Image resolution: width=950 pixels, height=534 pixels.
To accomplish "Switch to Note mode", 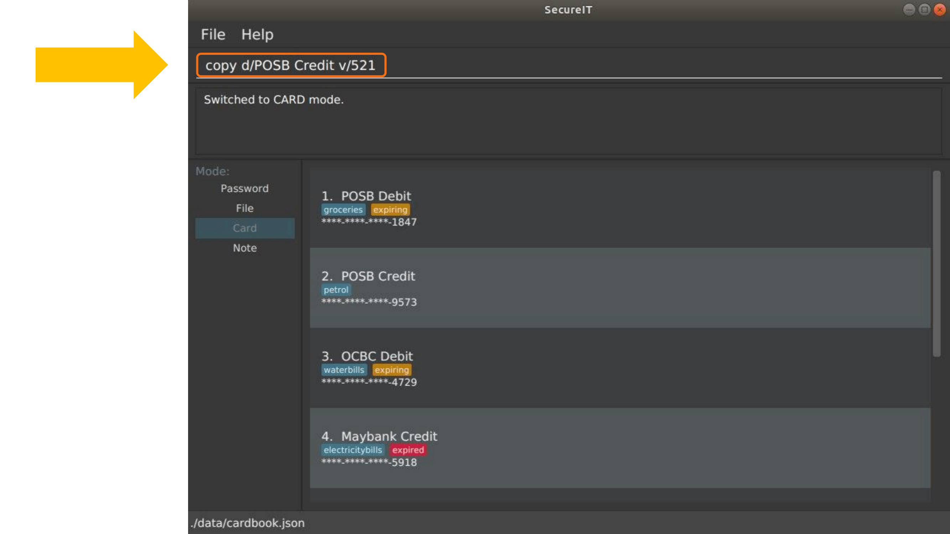I will point(244,248).
